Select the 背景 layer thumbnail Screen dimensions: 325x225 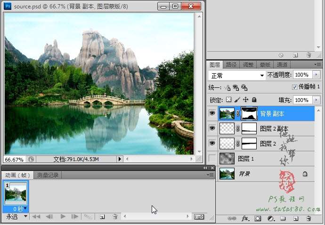point(227,173)
